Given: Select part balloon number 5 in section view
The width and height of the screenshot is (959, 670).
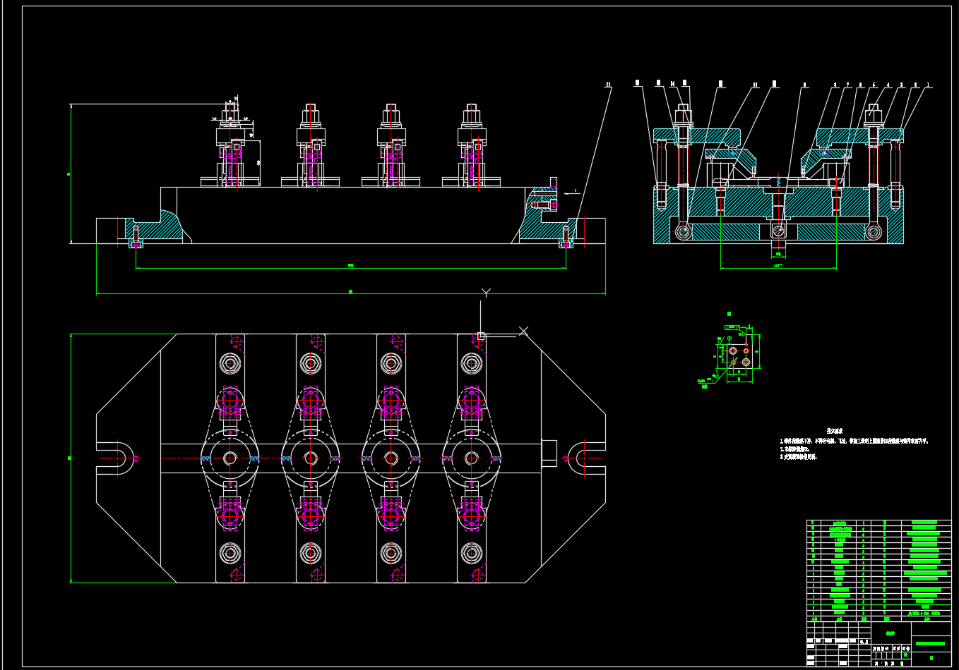Looking at the screenshot, I should pyautogui.click(x=874, y=85).
